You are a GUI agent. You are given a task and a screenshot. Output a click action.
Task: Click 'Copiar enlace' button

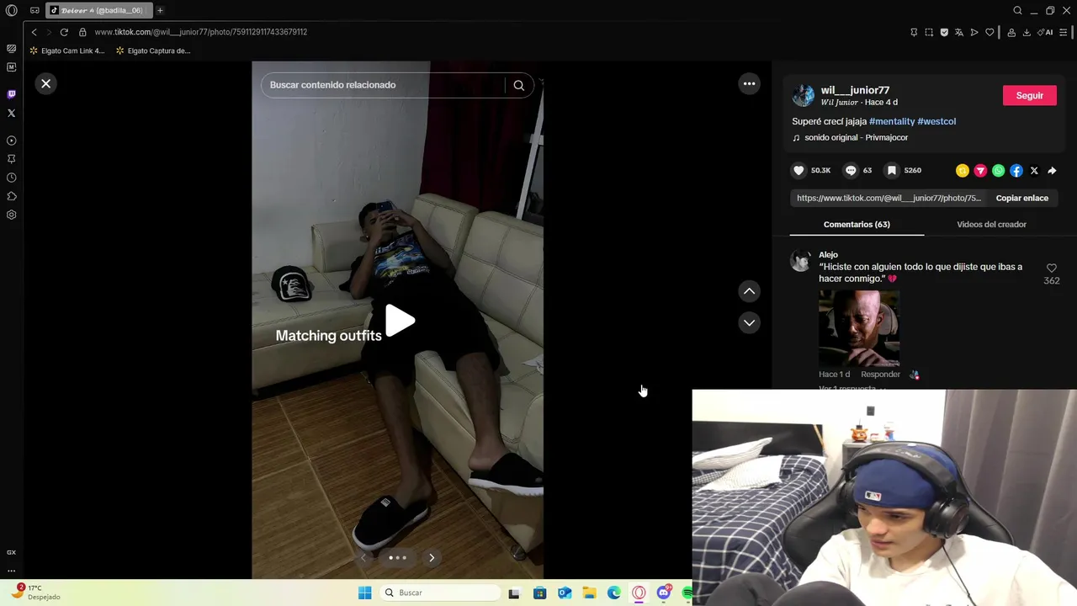point(1021,198)
